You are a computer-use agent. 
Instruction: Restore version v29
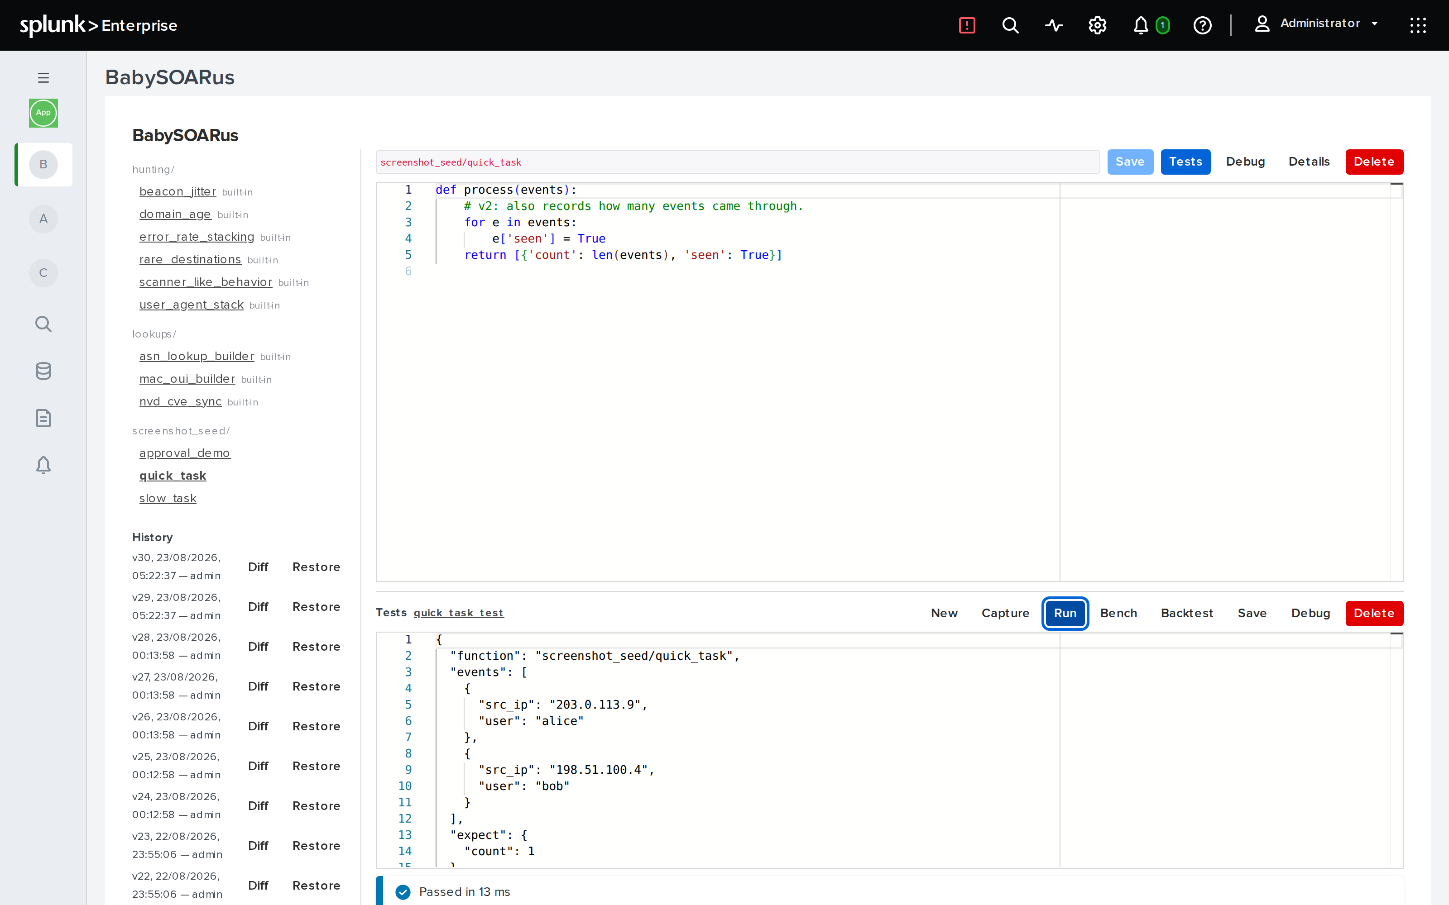316,607
